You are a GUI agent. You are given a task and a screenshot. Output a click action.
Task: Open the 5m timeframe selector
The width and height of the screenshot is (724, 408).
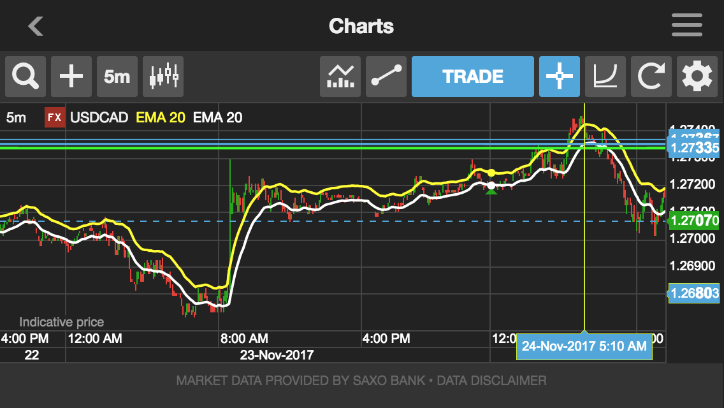[117, 76]
